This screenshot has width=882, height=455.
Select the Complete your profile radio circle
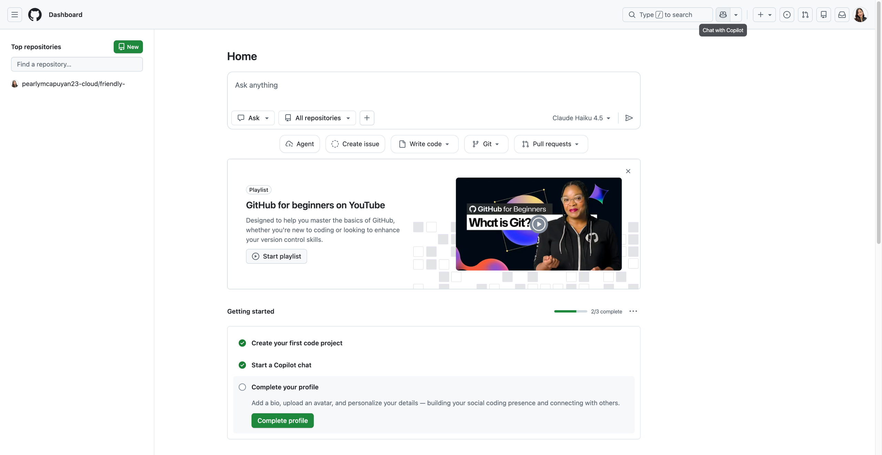[x=242, y=387]
